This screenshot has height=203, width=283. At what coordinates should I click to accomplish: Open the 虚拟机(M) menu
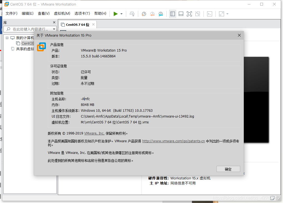pyautogui.click(x=62, y=14)
